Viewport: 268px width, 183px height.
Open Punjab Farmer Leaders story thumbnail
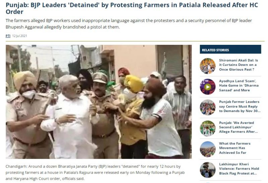(x=208, y=107)
